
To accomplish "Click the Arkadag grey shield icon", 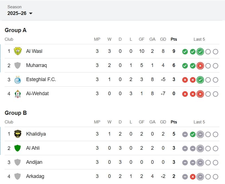I will click(17, 176).
